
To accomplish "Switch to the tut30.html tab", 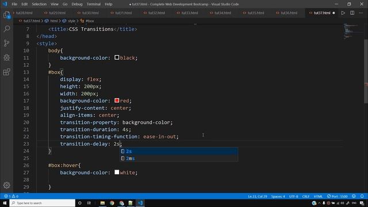I will click(x=90, y=13).
